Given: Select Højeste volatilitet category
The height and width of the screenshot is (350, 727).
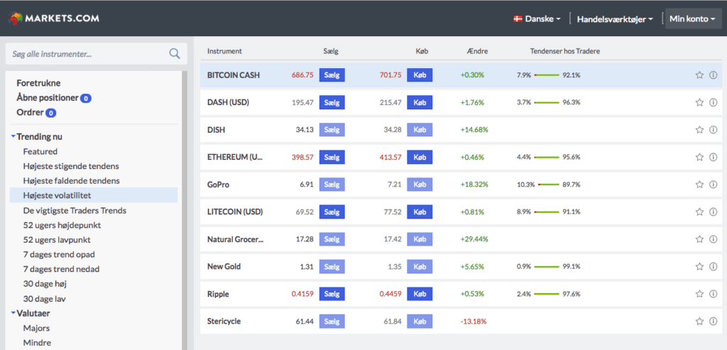Looking at the screenshot, I should tap(94, 195).
